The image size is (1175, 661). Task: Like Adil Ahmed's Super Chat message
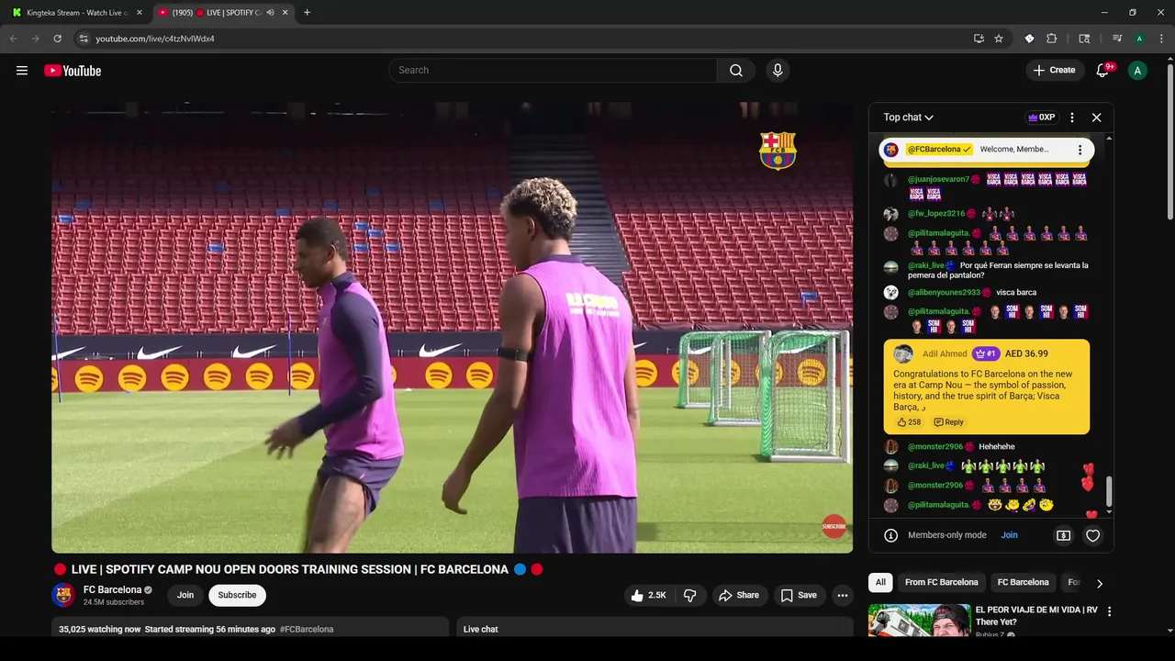tap(901, 422)
